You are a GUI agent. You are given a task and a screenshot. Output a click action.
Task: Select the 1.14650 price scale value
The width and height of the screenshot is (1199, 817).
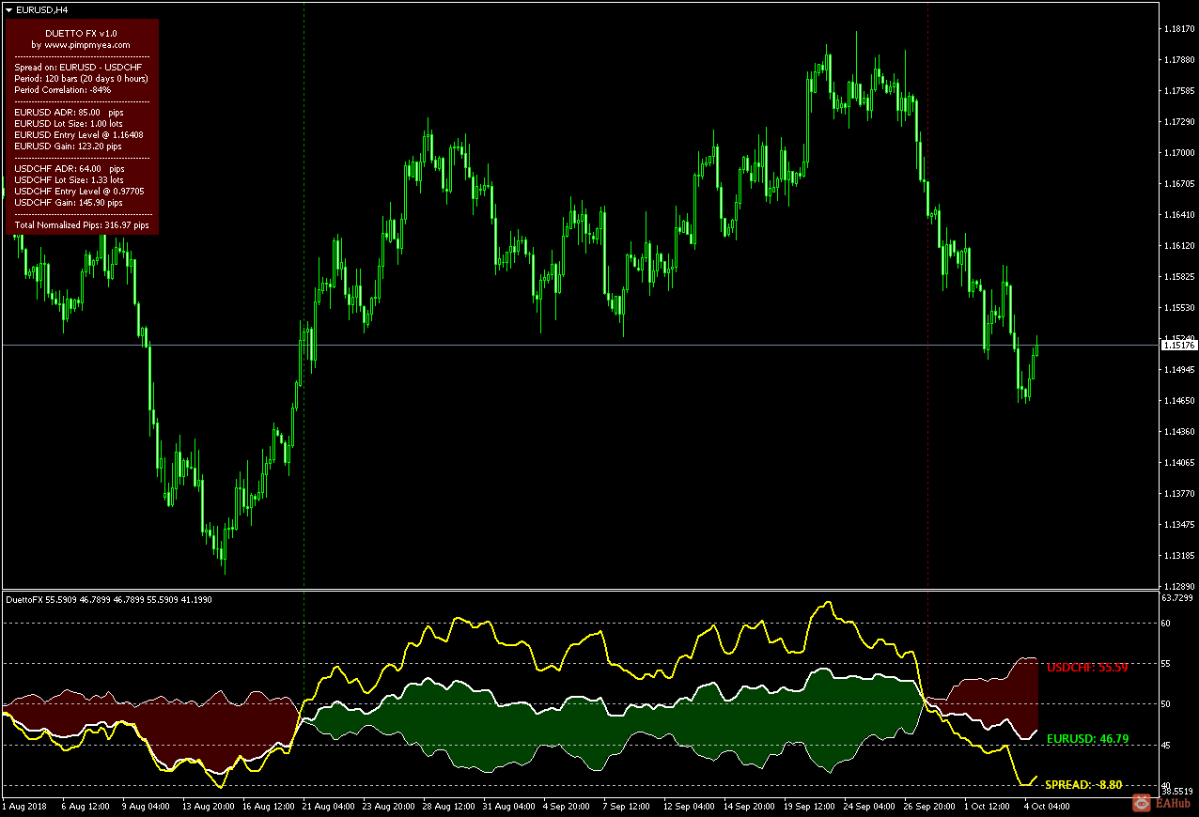pyautogui.click(x=1178, y=401)
